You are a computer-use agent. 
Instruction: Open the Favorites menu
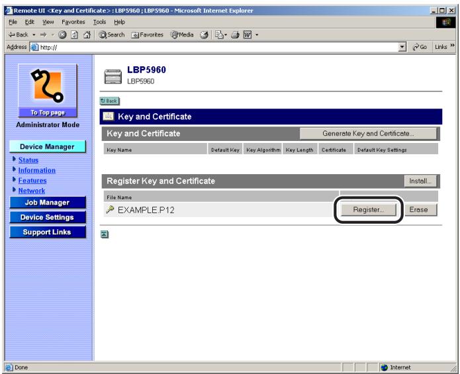[73, 22]
